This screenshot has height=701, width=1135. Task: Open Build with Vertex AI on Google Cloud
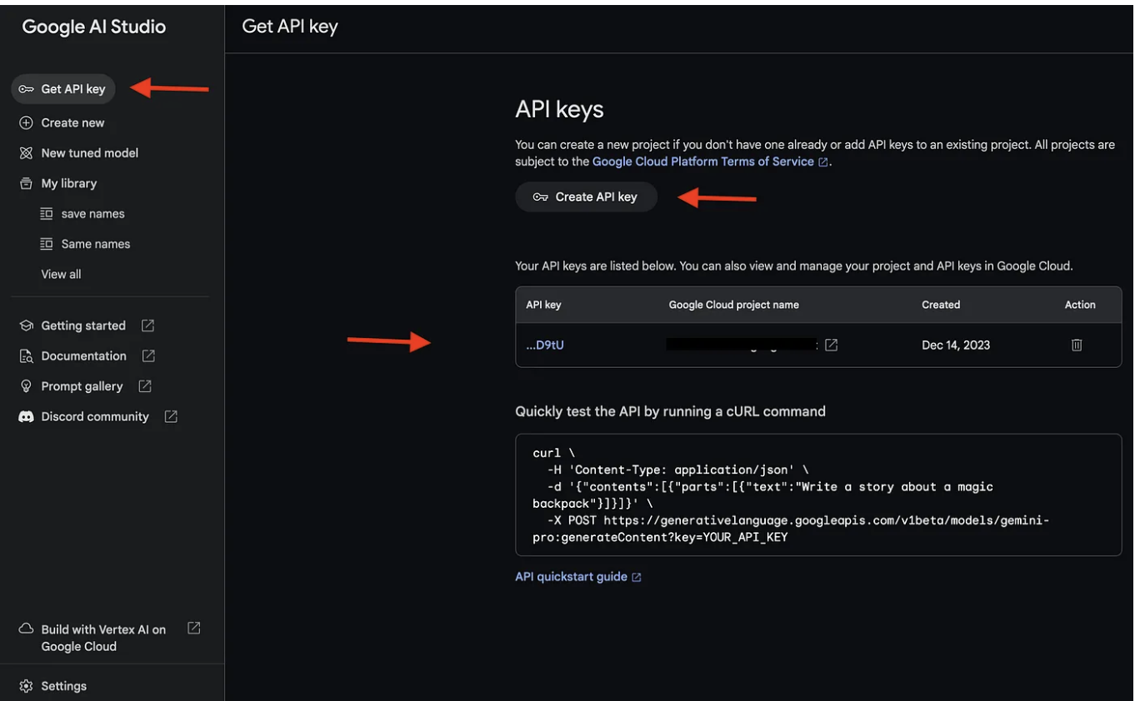103,638
